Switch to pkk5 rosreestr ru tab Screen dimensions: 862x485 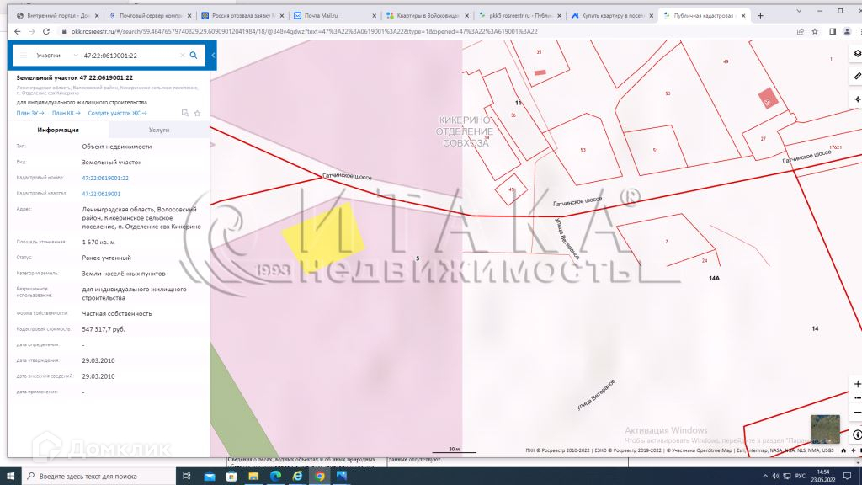pos(519,16)
